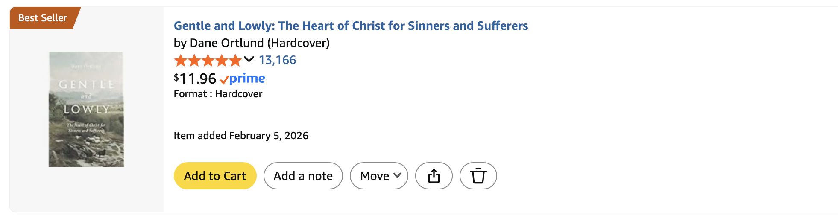Click the Best Seller badge
This screenshot has height=221, width=838.
(43, 18)
